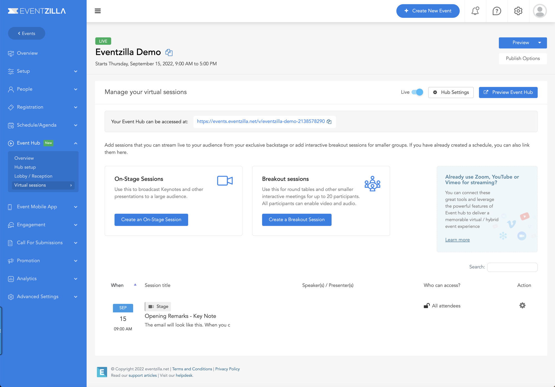Viewport: 555px width, 387px height.
Task: Click Create an On-Stage Session
Action: tap(151, 220)
